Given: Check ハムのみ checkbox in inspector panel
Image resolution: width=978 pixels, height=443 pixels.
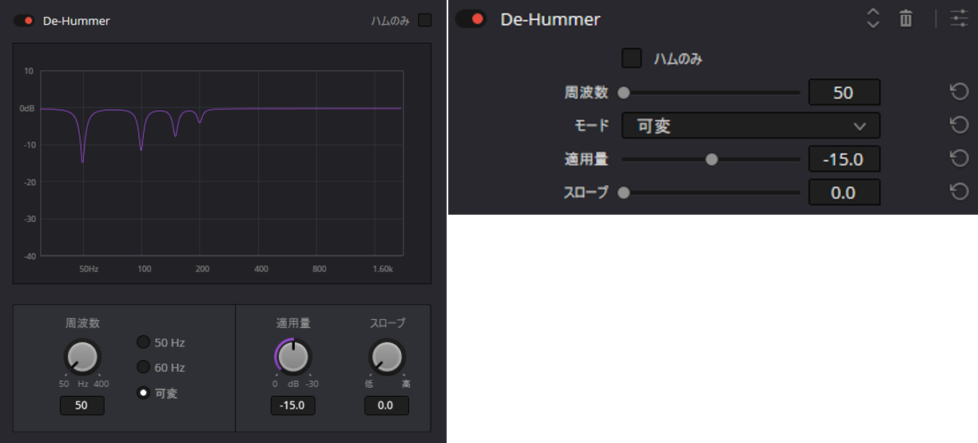Looking at the screenshot, I should click(x=632, y=58).
